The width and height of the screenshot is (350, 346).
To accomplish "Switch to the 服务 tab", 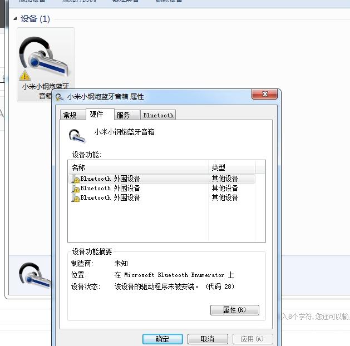I will pyautogui.click(x=127, y=115).
